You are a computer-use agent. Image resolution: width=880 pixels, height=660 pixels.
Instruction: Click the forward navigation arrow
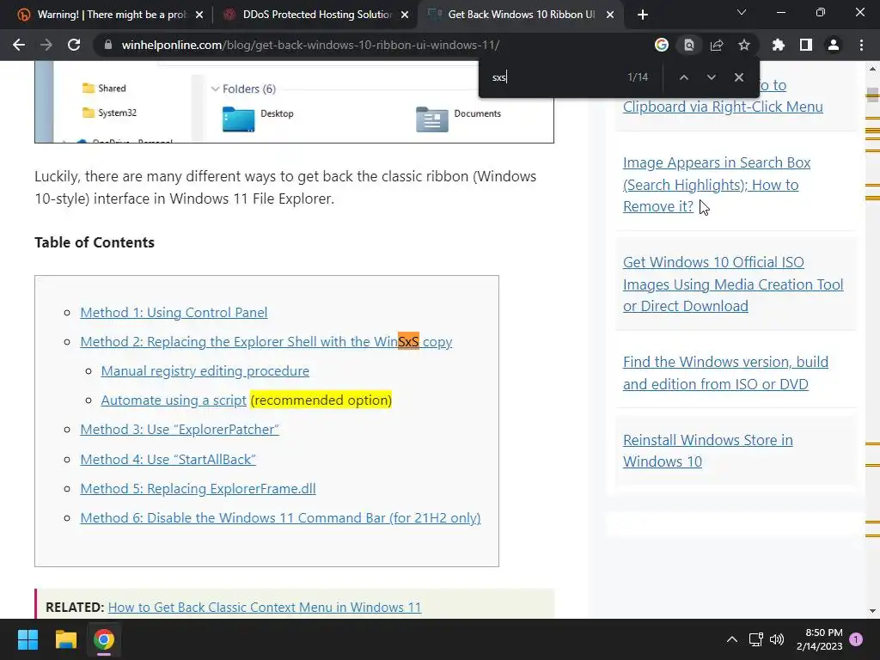46,45
